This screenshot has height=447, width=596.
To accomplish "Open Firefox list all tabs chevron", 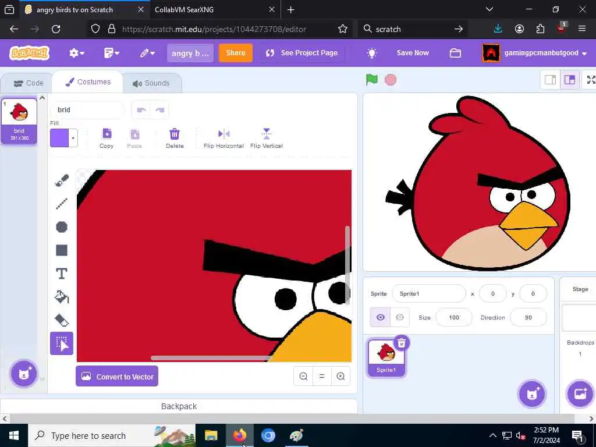I will tap(489, 9).
